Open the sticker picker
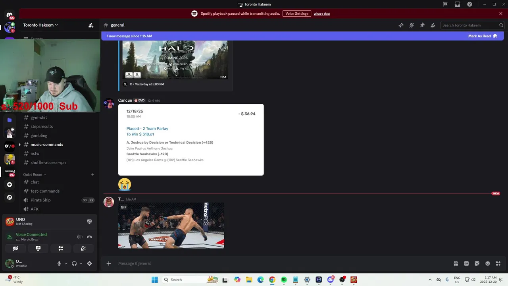Image resolution: width=508 pixels, height=286 pixels. coord(477,263)
